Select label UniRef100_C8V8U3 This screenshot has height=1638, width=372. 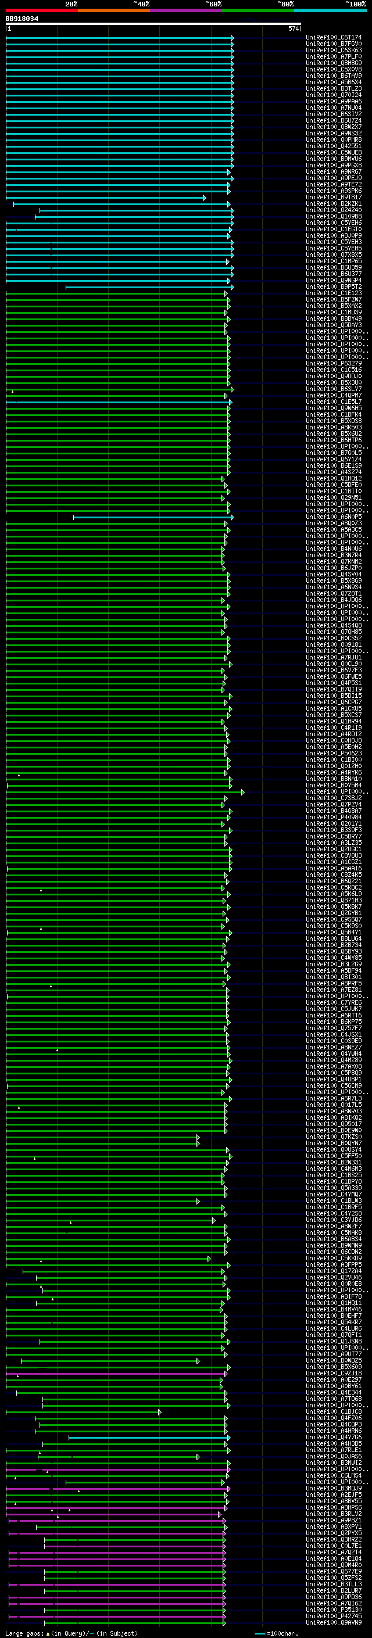(334, 855)
